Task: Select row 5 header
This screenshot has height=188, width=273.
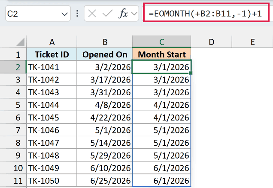Action: tap(13, 105)
